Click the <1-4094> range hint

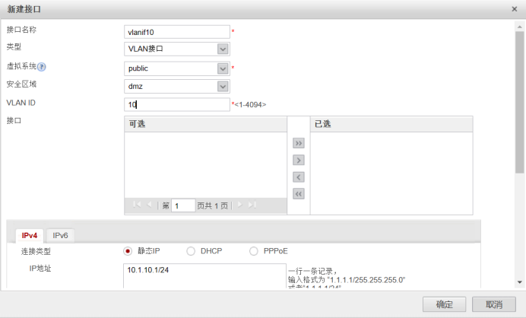(x=250, y=105)
